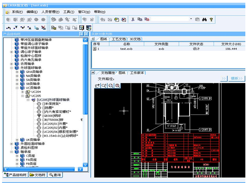Image resolution: width=247 pixels, height=184 pixels.
Task: Open the toolbar combo box dropdown arrow
Action: pyautogui.click(x=191, y=19)
